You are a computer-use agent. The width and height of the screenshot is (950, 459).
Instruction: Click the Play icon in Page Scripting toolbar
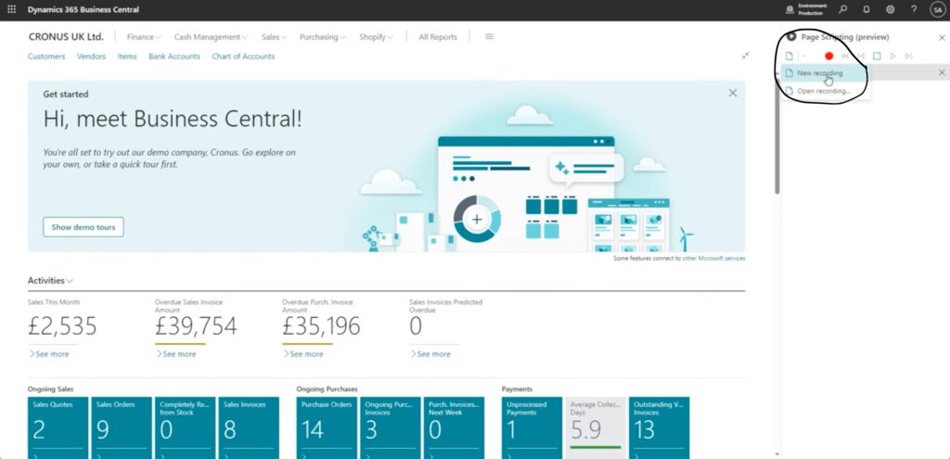pos(892,57)
